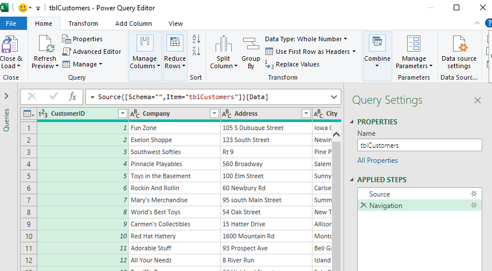Collapse the APPLIED STEPS section
The width and height of the screenshot is (492, 271).
352,180
